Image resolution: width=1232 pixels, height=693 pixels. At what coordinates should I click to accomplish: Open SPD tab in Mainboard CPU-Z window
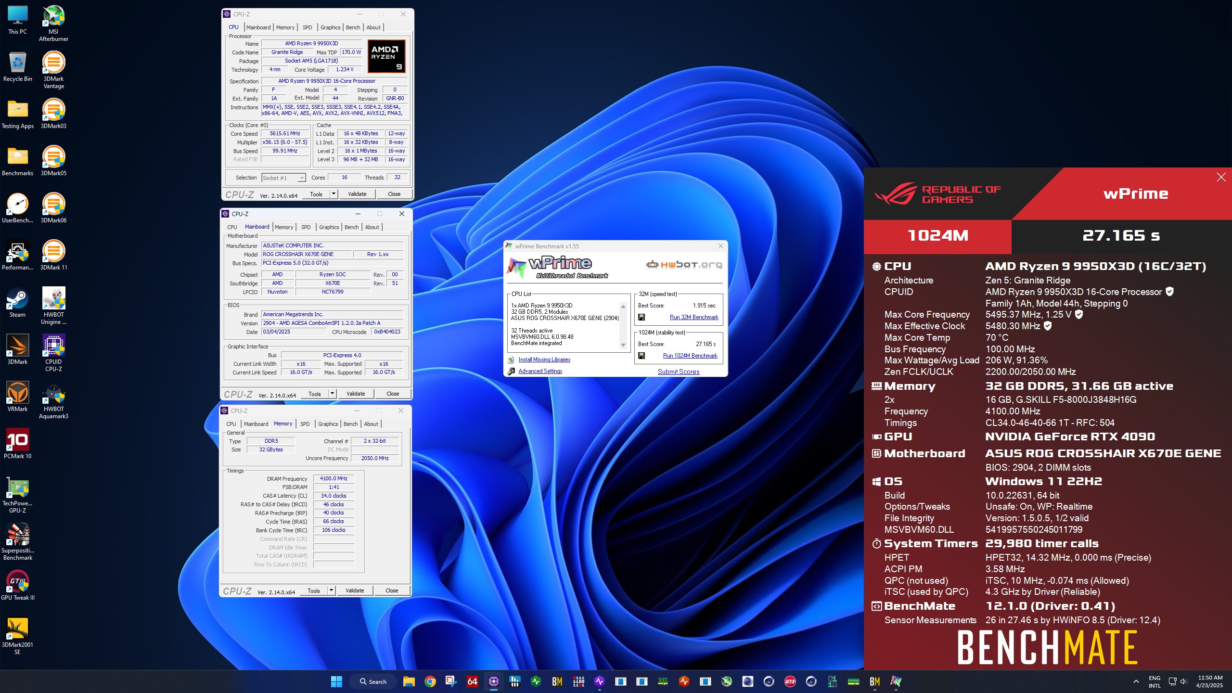[306, 227]
